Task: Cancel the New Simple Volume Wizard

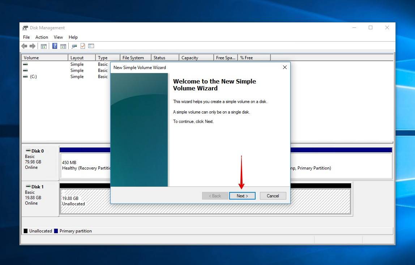Action: (x=273, y=196)
